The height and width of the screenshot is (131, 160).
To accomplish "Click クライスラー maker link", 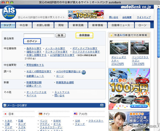I will (x=96, y=121).
